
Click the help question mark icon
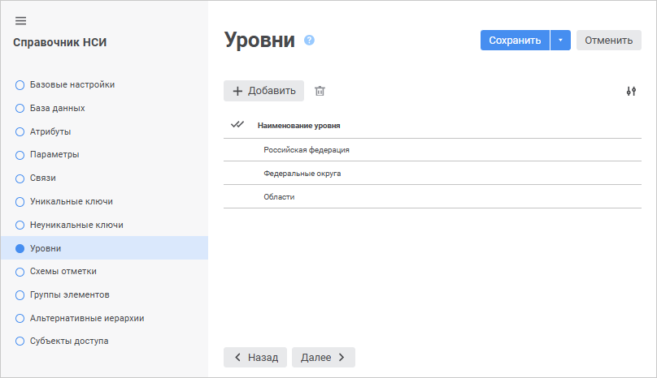click(309, 40)
